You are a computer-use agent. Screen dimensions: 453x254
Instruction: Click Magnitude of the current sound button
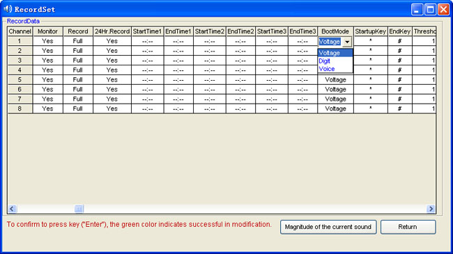(x=328, y=227)
